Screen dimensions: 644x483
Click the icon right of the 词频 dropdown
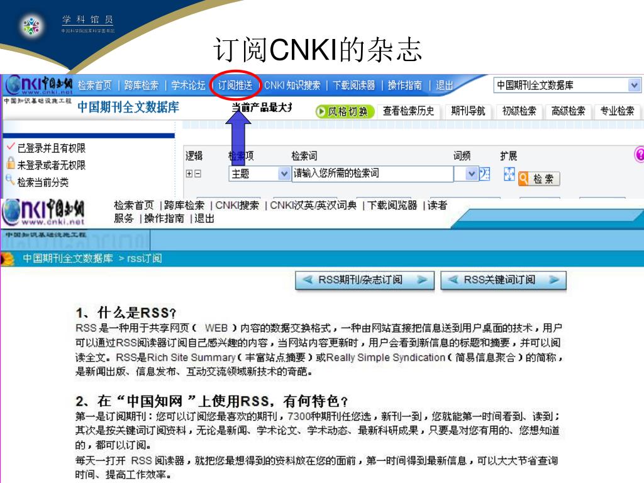pyautogui.click(x=485, y=174)
